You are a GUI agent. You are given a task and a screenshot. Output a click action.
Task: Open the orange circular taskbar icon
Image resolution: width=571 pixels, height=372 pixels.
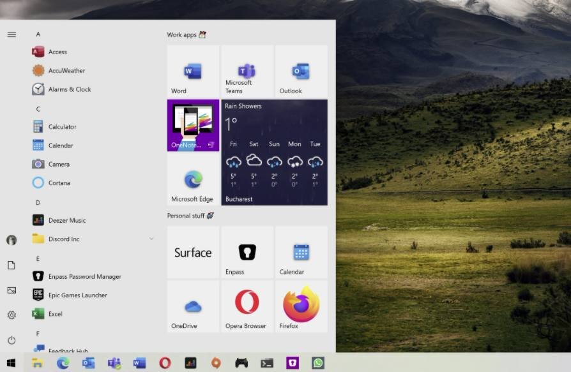point(216,362)
